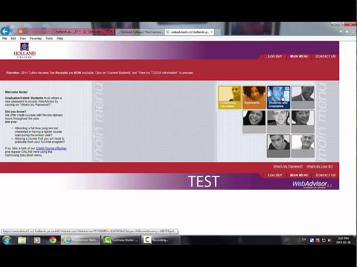Screen dimensions: 357x267
Task: Switch to the Recording taskbar window
Action: click(161, 240)
